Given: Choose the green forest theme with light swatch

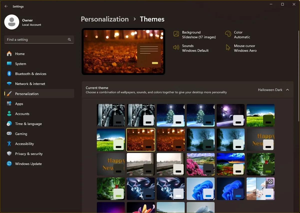Looking at the screenshot, I should [x=111, y=189].
